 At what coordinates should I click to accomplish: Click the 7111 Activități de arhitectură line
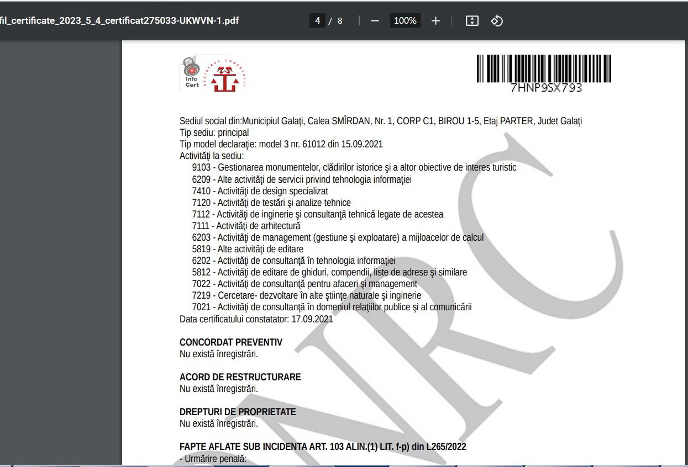[x=246, y=225]
